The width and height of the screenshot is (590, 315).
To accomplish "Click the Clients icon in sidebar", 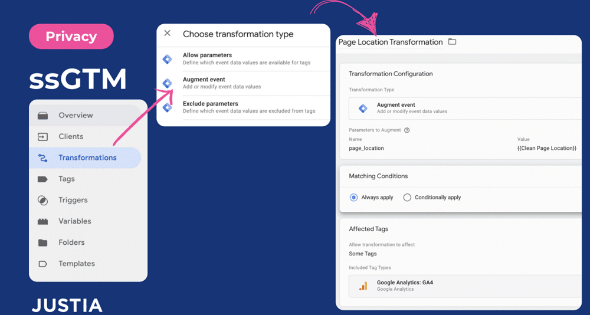I will point(43,137).
